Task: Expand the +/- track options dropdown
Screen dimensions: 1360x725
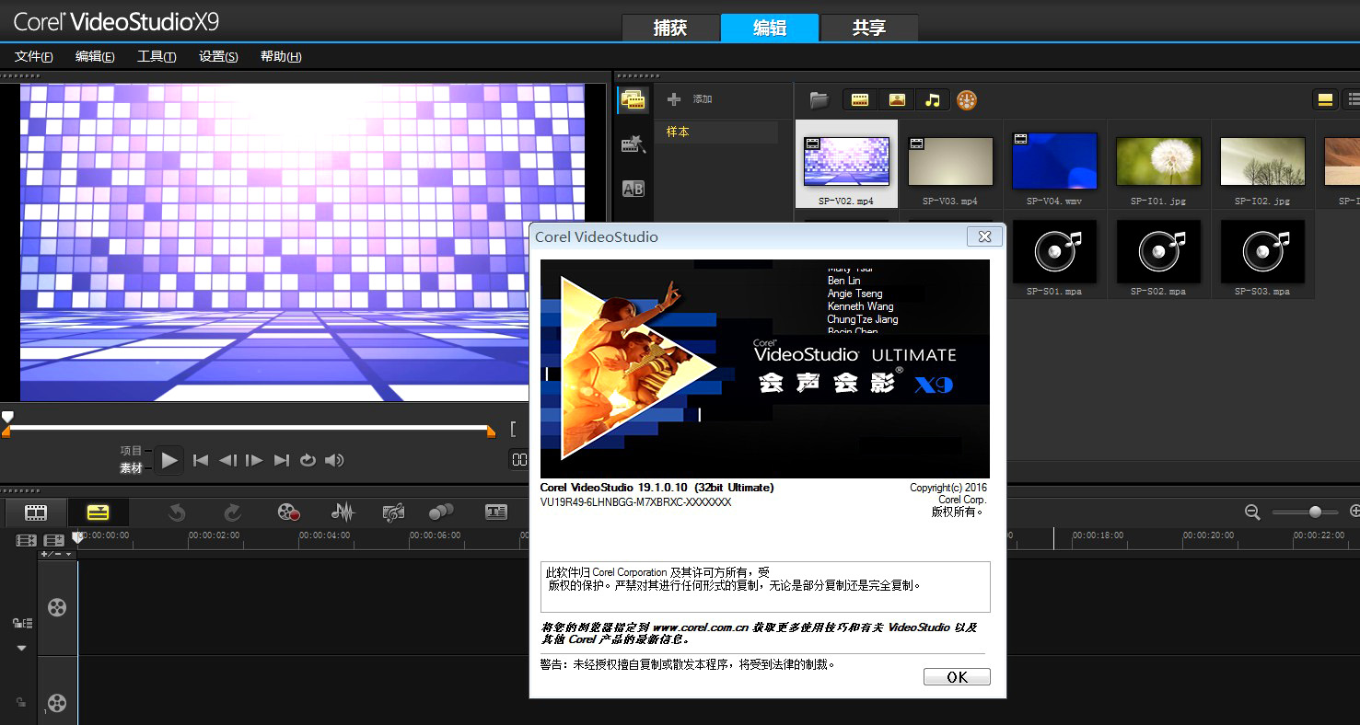Action: point(56,555)
